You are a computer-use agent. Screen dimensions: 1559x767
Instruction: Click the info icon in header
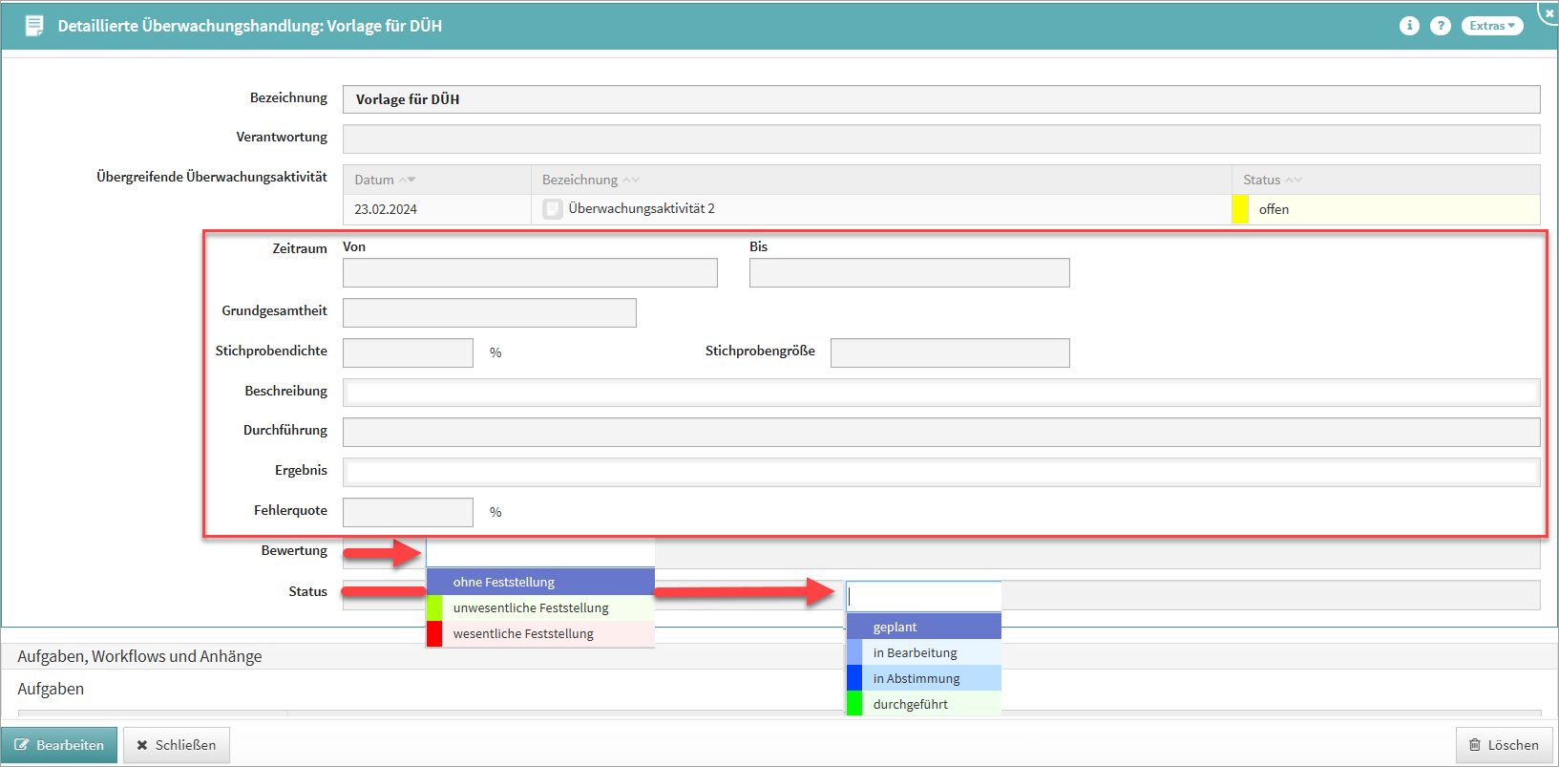(1409, 26)
